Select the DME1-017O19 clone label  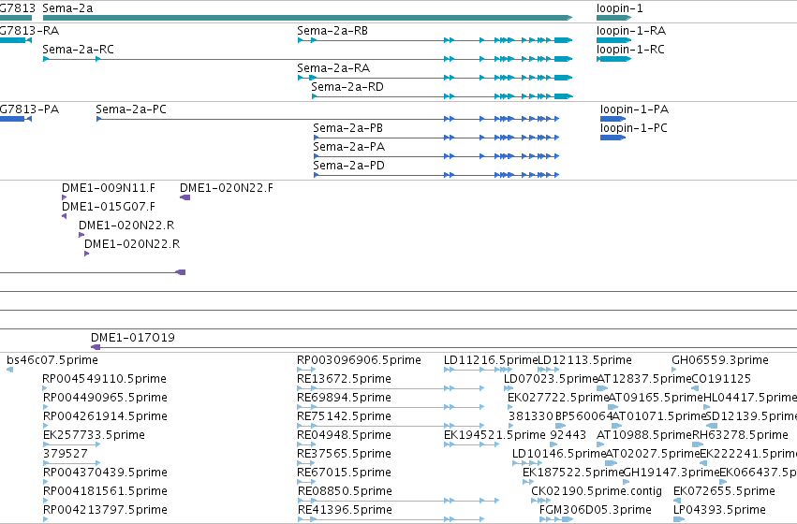133,338
